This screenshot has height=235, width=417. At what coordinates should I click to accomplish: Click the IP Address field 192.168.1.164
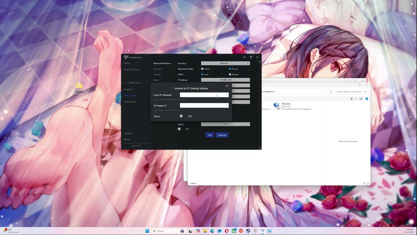click(x=225, y=80)
